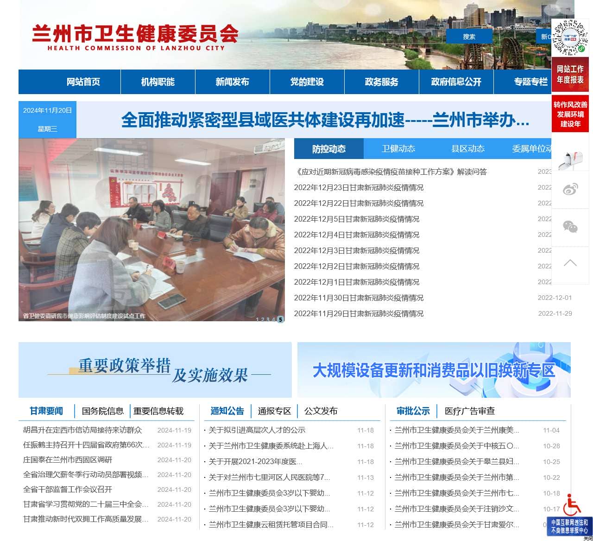593x541 pixels.
Task: Select the 审批公示 tab
Action: coord(413,411)
